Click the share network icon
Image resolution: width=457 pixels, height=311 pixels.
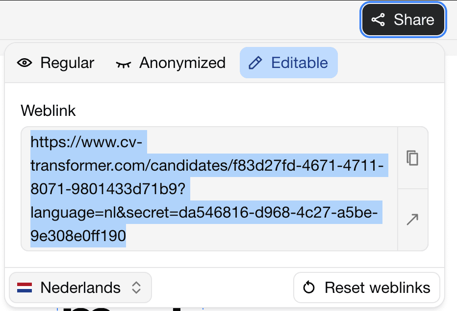click(x=378, y=20)
